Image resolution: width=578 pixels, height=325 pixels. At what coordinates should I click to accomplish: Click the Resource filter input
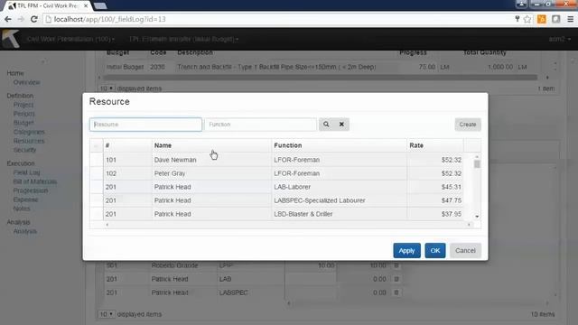145,125
